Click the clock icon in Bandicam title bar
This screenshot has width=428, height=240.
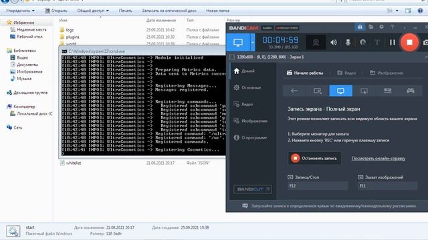click(381, 27)
